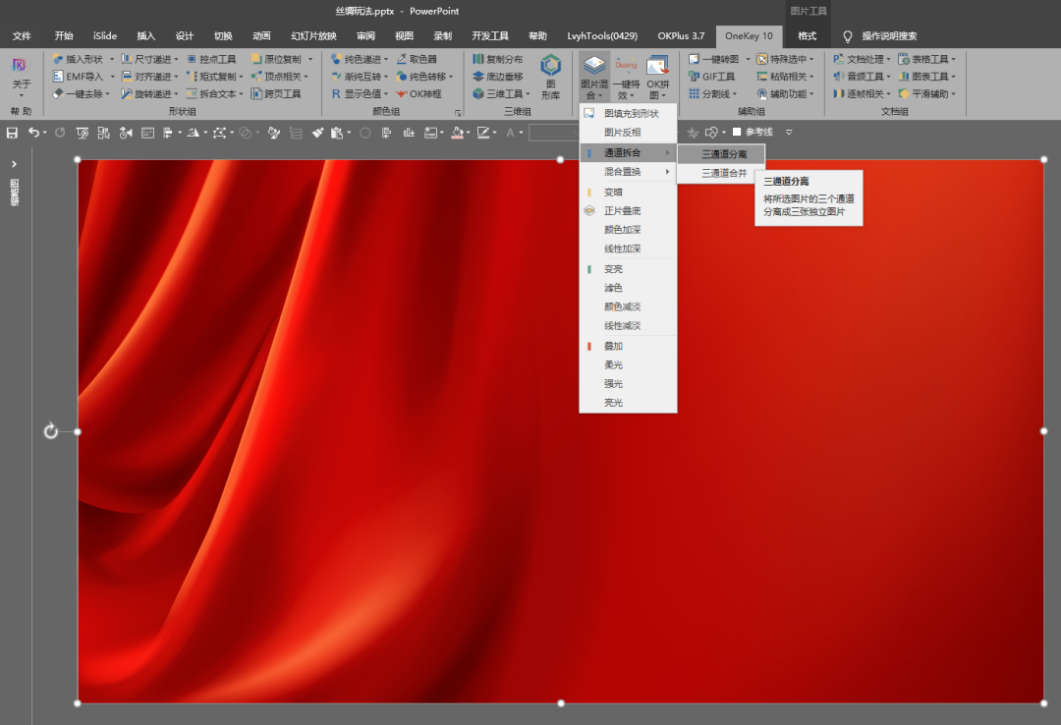The image size is (1061, 725).
Task: Click the lightbulb icon beside 操作说明搜索
Action: click(x=847, y=36)
